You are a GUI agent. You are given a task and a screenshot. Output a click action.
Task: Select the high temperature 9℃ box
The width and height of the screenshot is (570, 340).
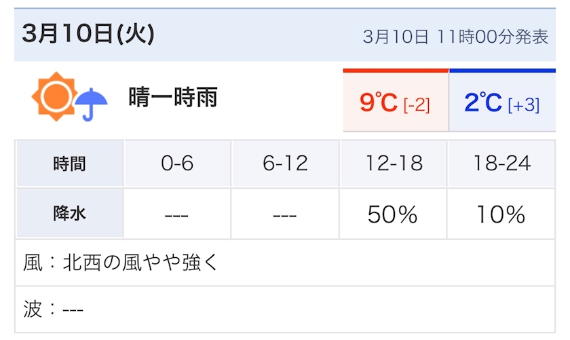(395, 103)
